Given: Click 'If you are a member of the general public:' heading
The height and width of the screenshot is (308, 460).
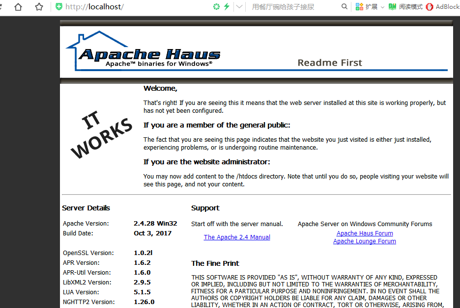Looking at the screenshot, I should 217,125.
